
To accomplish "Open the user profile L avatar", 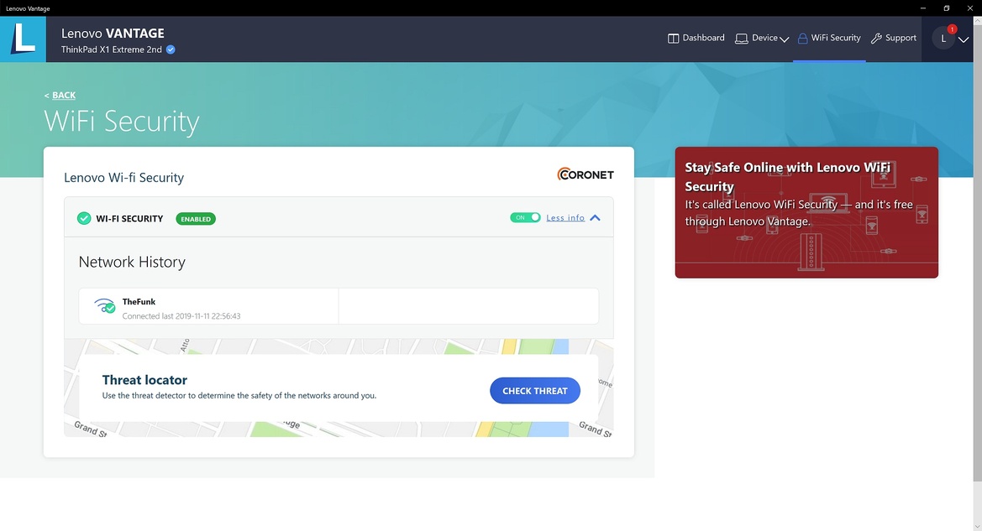I will click(943, 39).
